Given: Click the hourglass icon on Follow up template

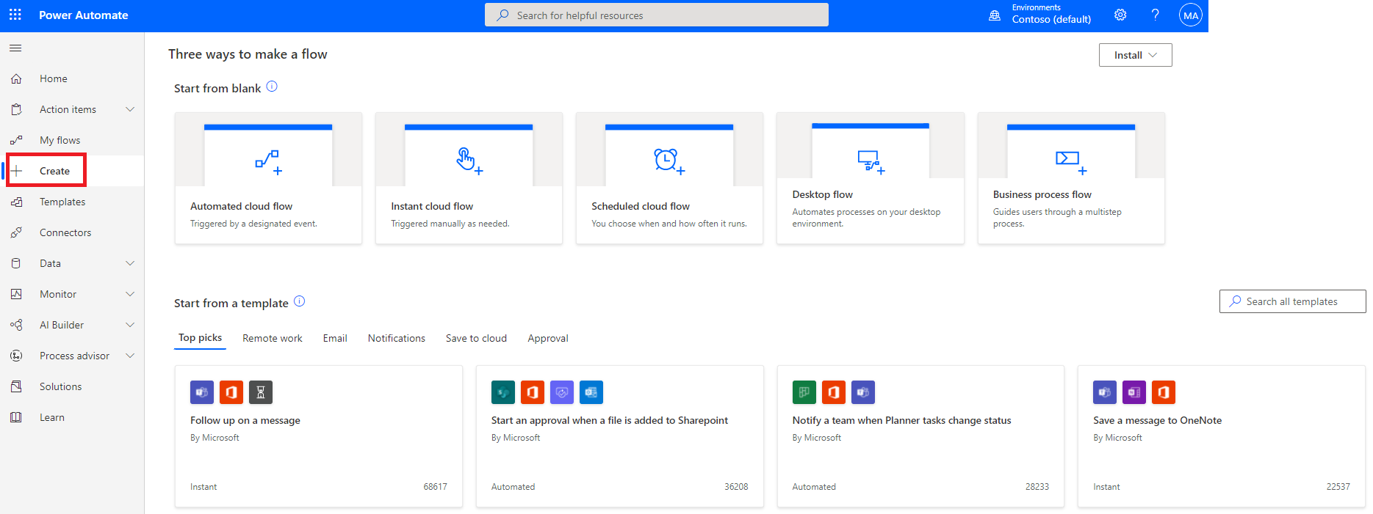Looking at the screenshot, I should point(261,392).
